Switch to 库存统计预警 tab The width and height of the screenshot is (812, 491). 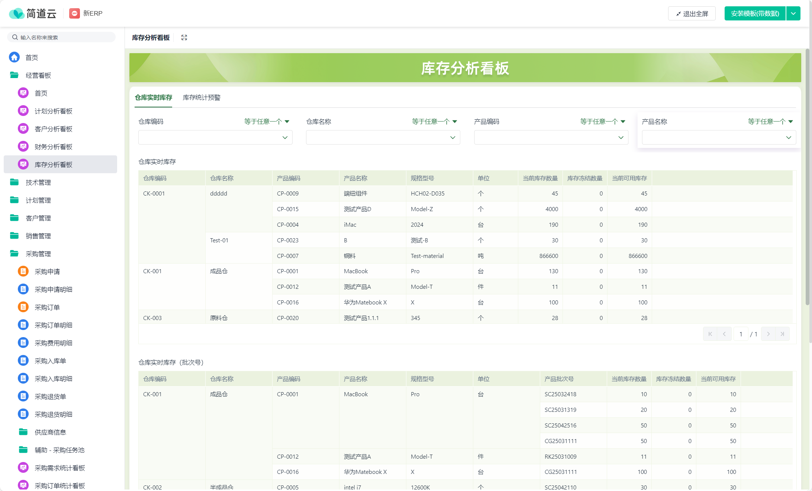[202, 97]
